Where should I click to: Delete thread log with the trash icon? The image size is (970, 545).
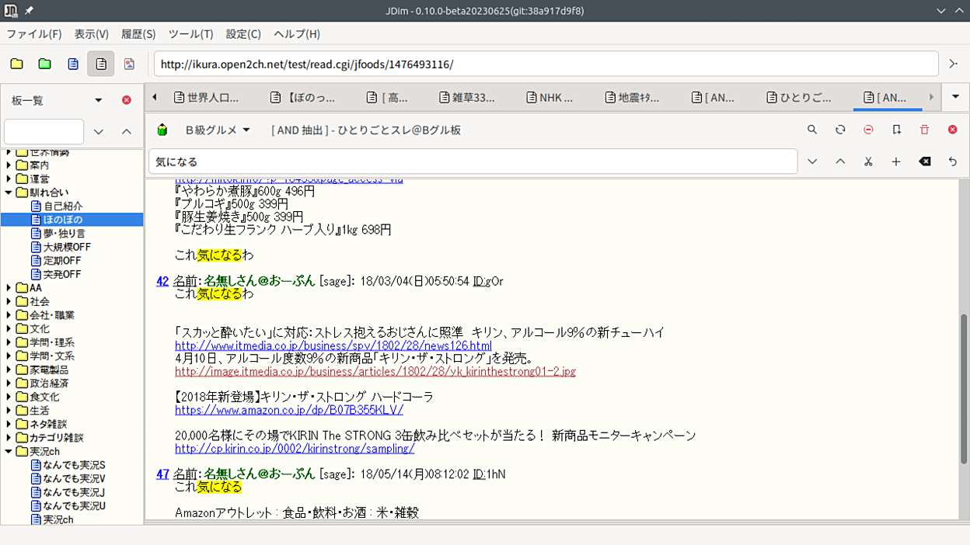[924, 130]
